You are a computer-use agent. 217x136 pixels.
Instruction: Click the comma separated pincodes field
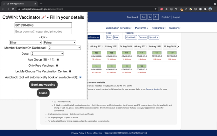click(x=43, y=32)
